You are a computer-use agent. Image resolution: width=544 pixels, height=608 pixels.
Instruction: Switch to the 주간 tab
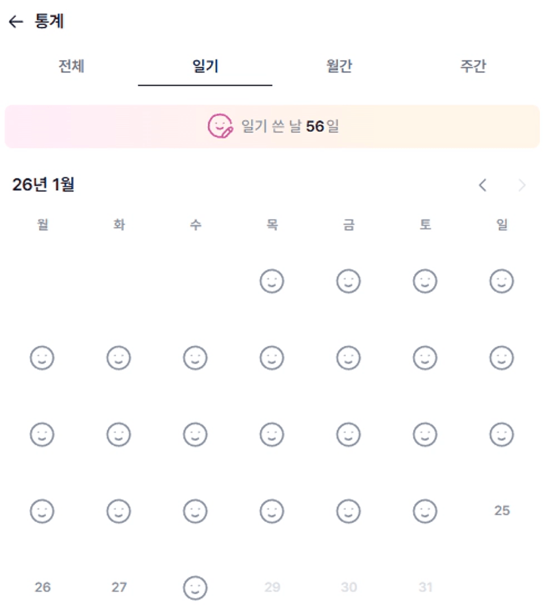[x=473, y=67]
